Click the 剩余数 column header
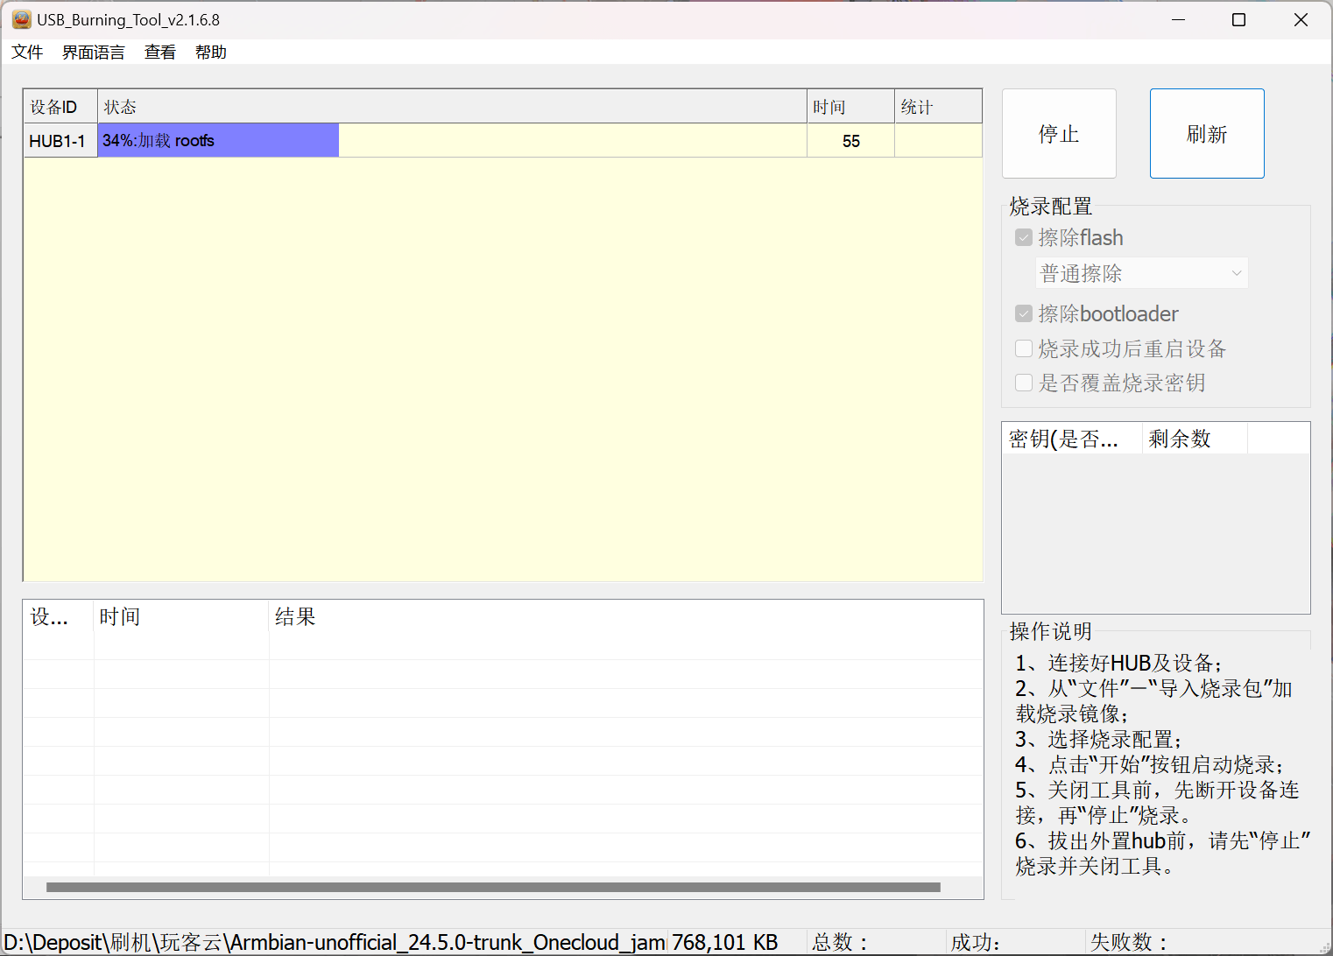1333x956 pixels. click(x=1193, y=439)
